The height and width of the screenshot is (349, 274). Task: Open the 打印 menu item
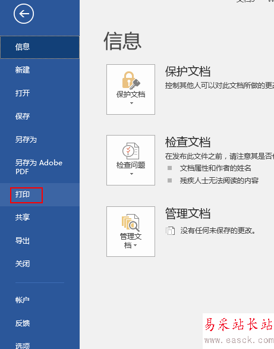coord(40,194)
